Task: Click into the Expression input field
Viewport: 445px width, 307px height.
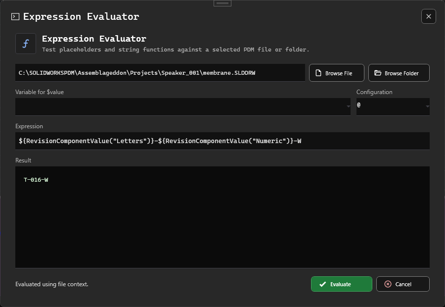Action: coord(222,141)
